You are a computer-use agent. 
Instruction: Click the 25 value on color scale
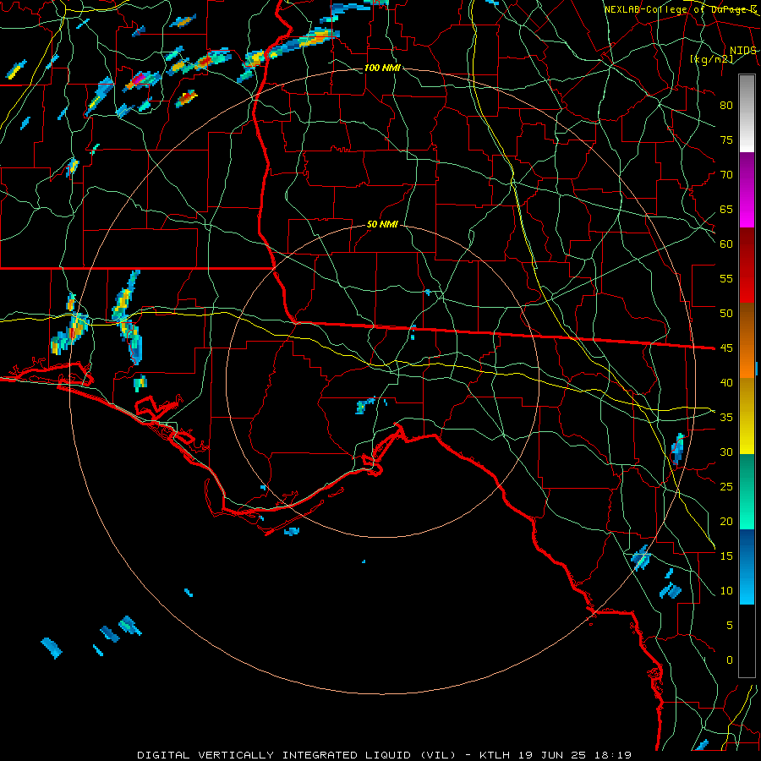[726, 487]
